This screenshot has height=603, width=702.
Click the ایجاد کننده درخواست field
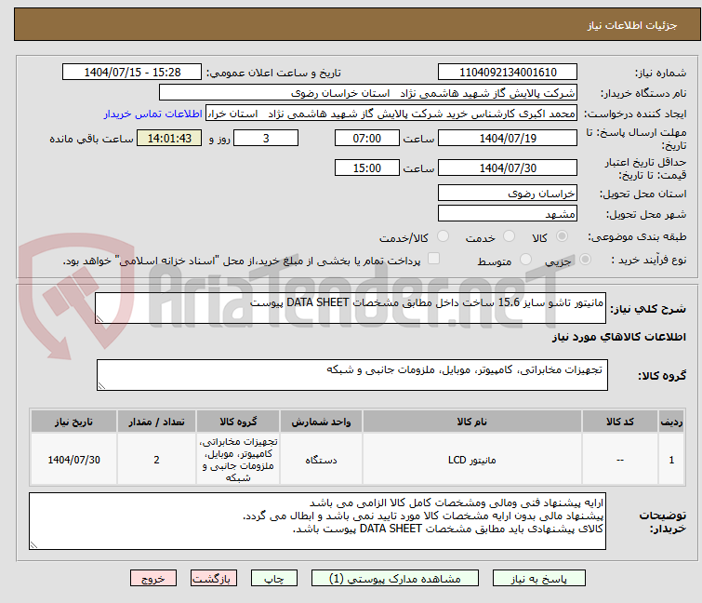(x=391, y=114)
